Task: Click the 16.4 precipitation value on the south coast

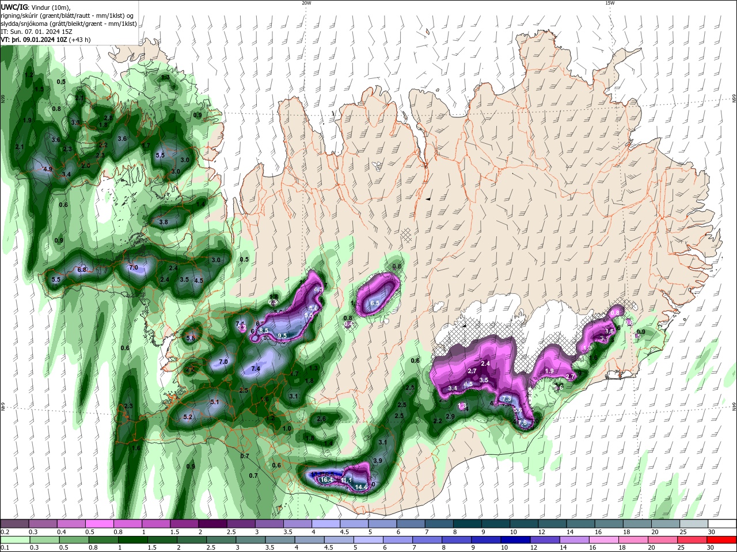Action: pos(327,480)
